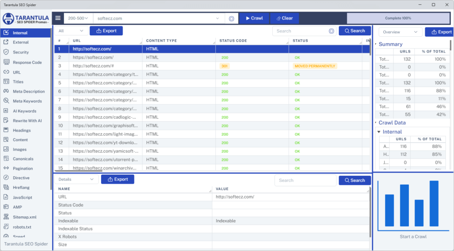Screen dimensions: 454x251
Task: Open the Details dropdown in the bottom panel
Action: point(76,179)
